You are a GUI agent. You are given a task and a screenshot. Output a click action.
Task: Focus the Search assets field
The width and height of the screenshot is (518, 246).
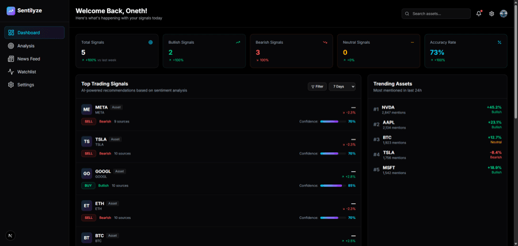[436, 14]
